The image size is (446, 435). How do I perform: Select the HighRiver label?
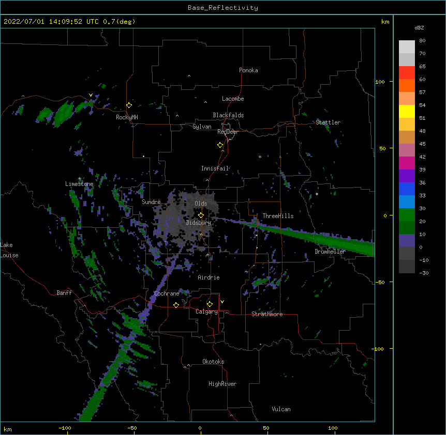[x=222, y=384]
